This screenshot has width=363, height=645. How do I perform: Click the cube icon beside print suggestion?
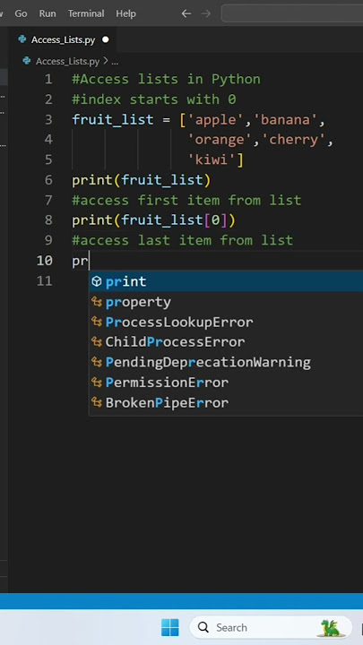97,282
